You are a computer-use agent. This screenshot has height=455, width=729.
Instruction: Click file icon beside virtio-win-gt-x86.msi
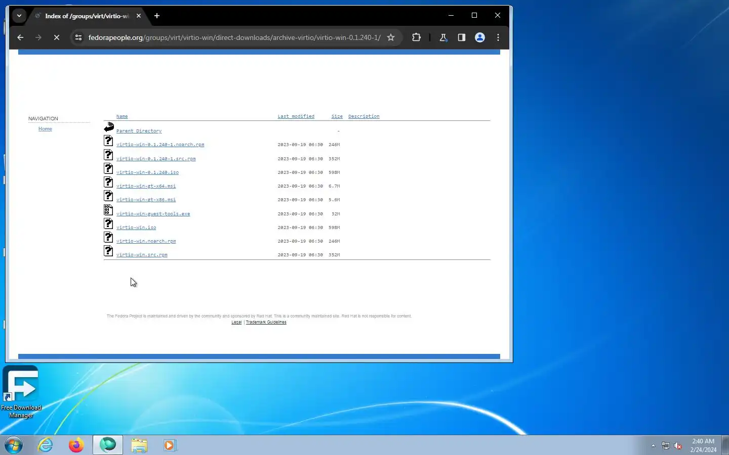tap(109, 196)
